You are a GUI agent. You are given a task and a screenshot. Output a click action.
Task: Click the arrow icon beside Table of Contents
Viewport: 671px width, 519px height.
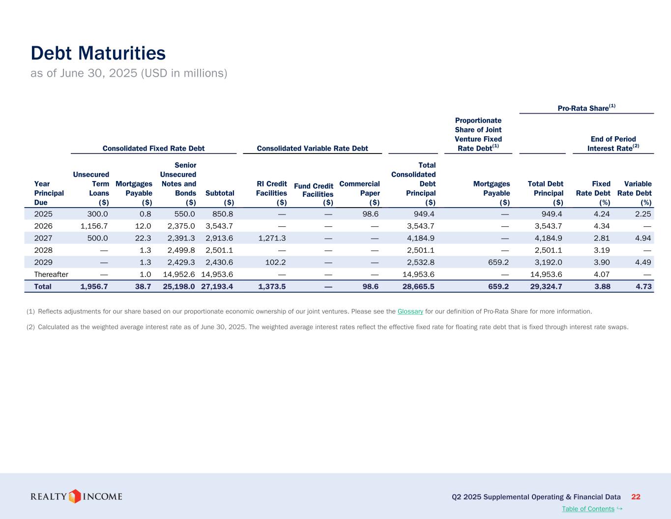pyautogui.click(x=619, y=508)
